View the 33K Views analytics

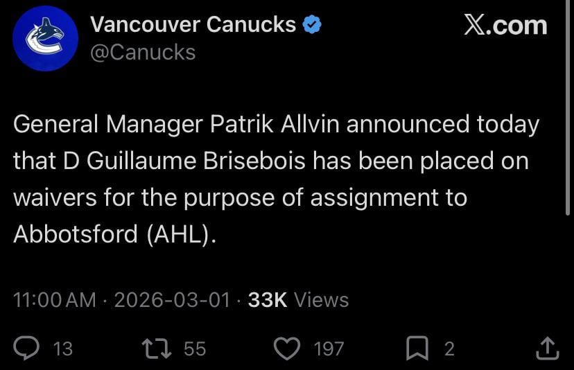[x=298, y=300]
